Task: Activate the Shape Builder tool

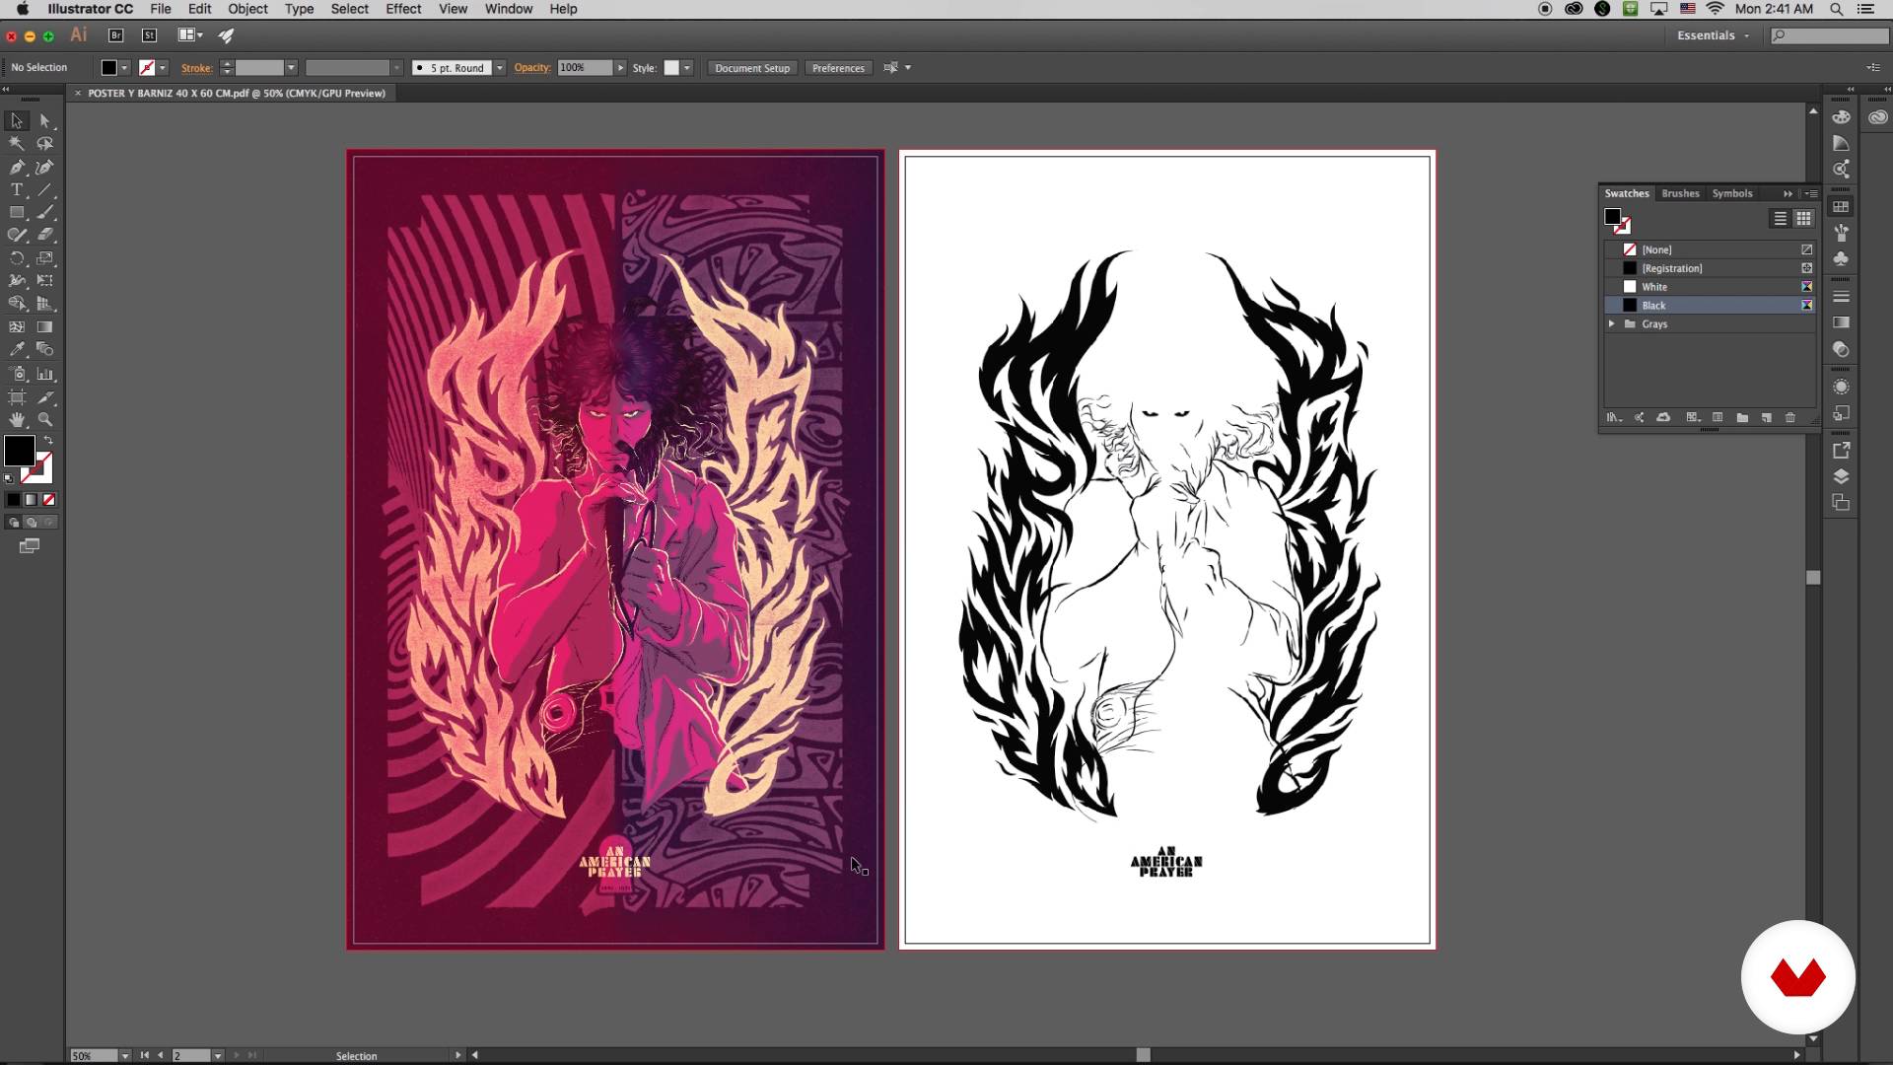Action: coord(17,304)
